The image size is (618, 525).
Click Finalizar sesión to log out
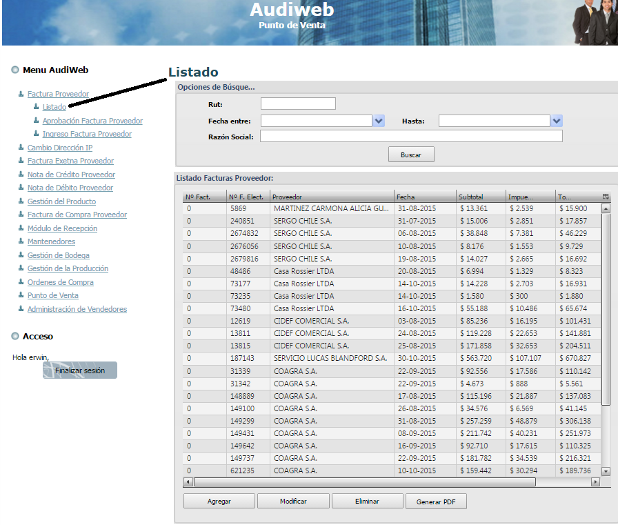coord(79,370)
